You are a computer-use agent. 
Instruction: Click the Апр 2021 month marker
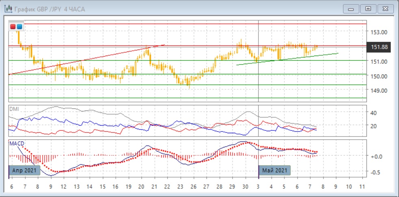(x=25, y=170)
